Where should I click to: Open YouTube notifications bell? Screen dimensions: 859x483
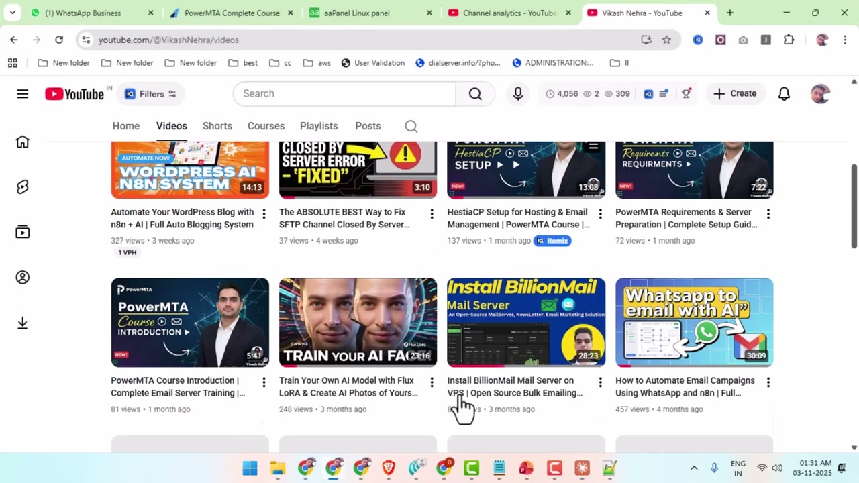coord(784,94)
